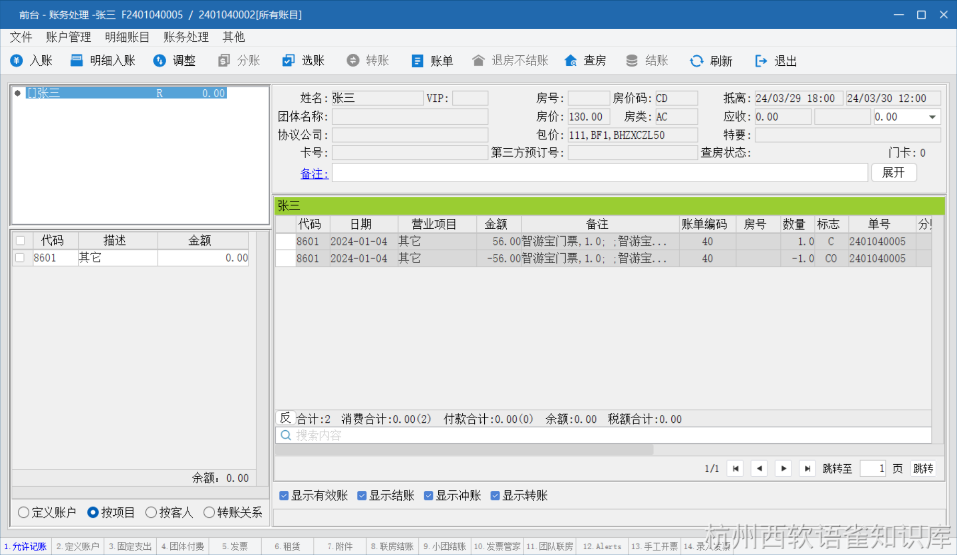The height and width of the screenshot is (555, 957).
Task: Click the 备注 remarks input field
Action: tap(600, 173)
